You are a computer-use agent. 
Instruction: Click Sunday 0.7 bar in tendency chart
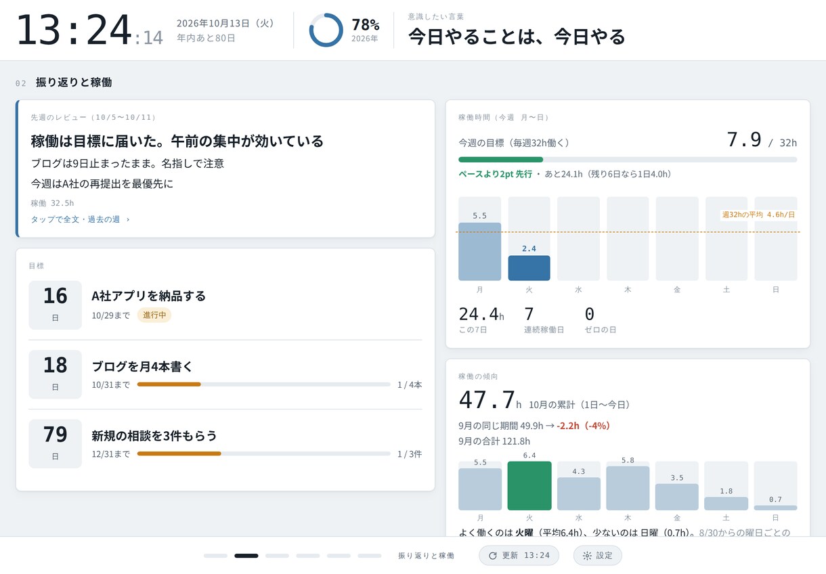coord(775,508)
